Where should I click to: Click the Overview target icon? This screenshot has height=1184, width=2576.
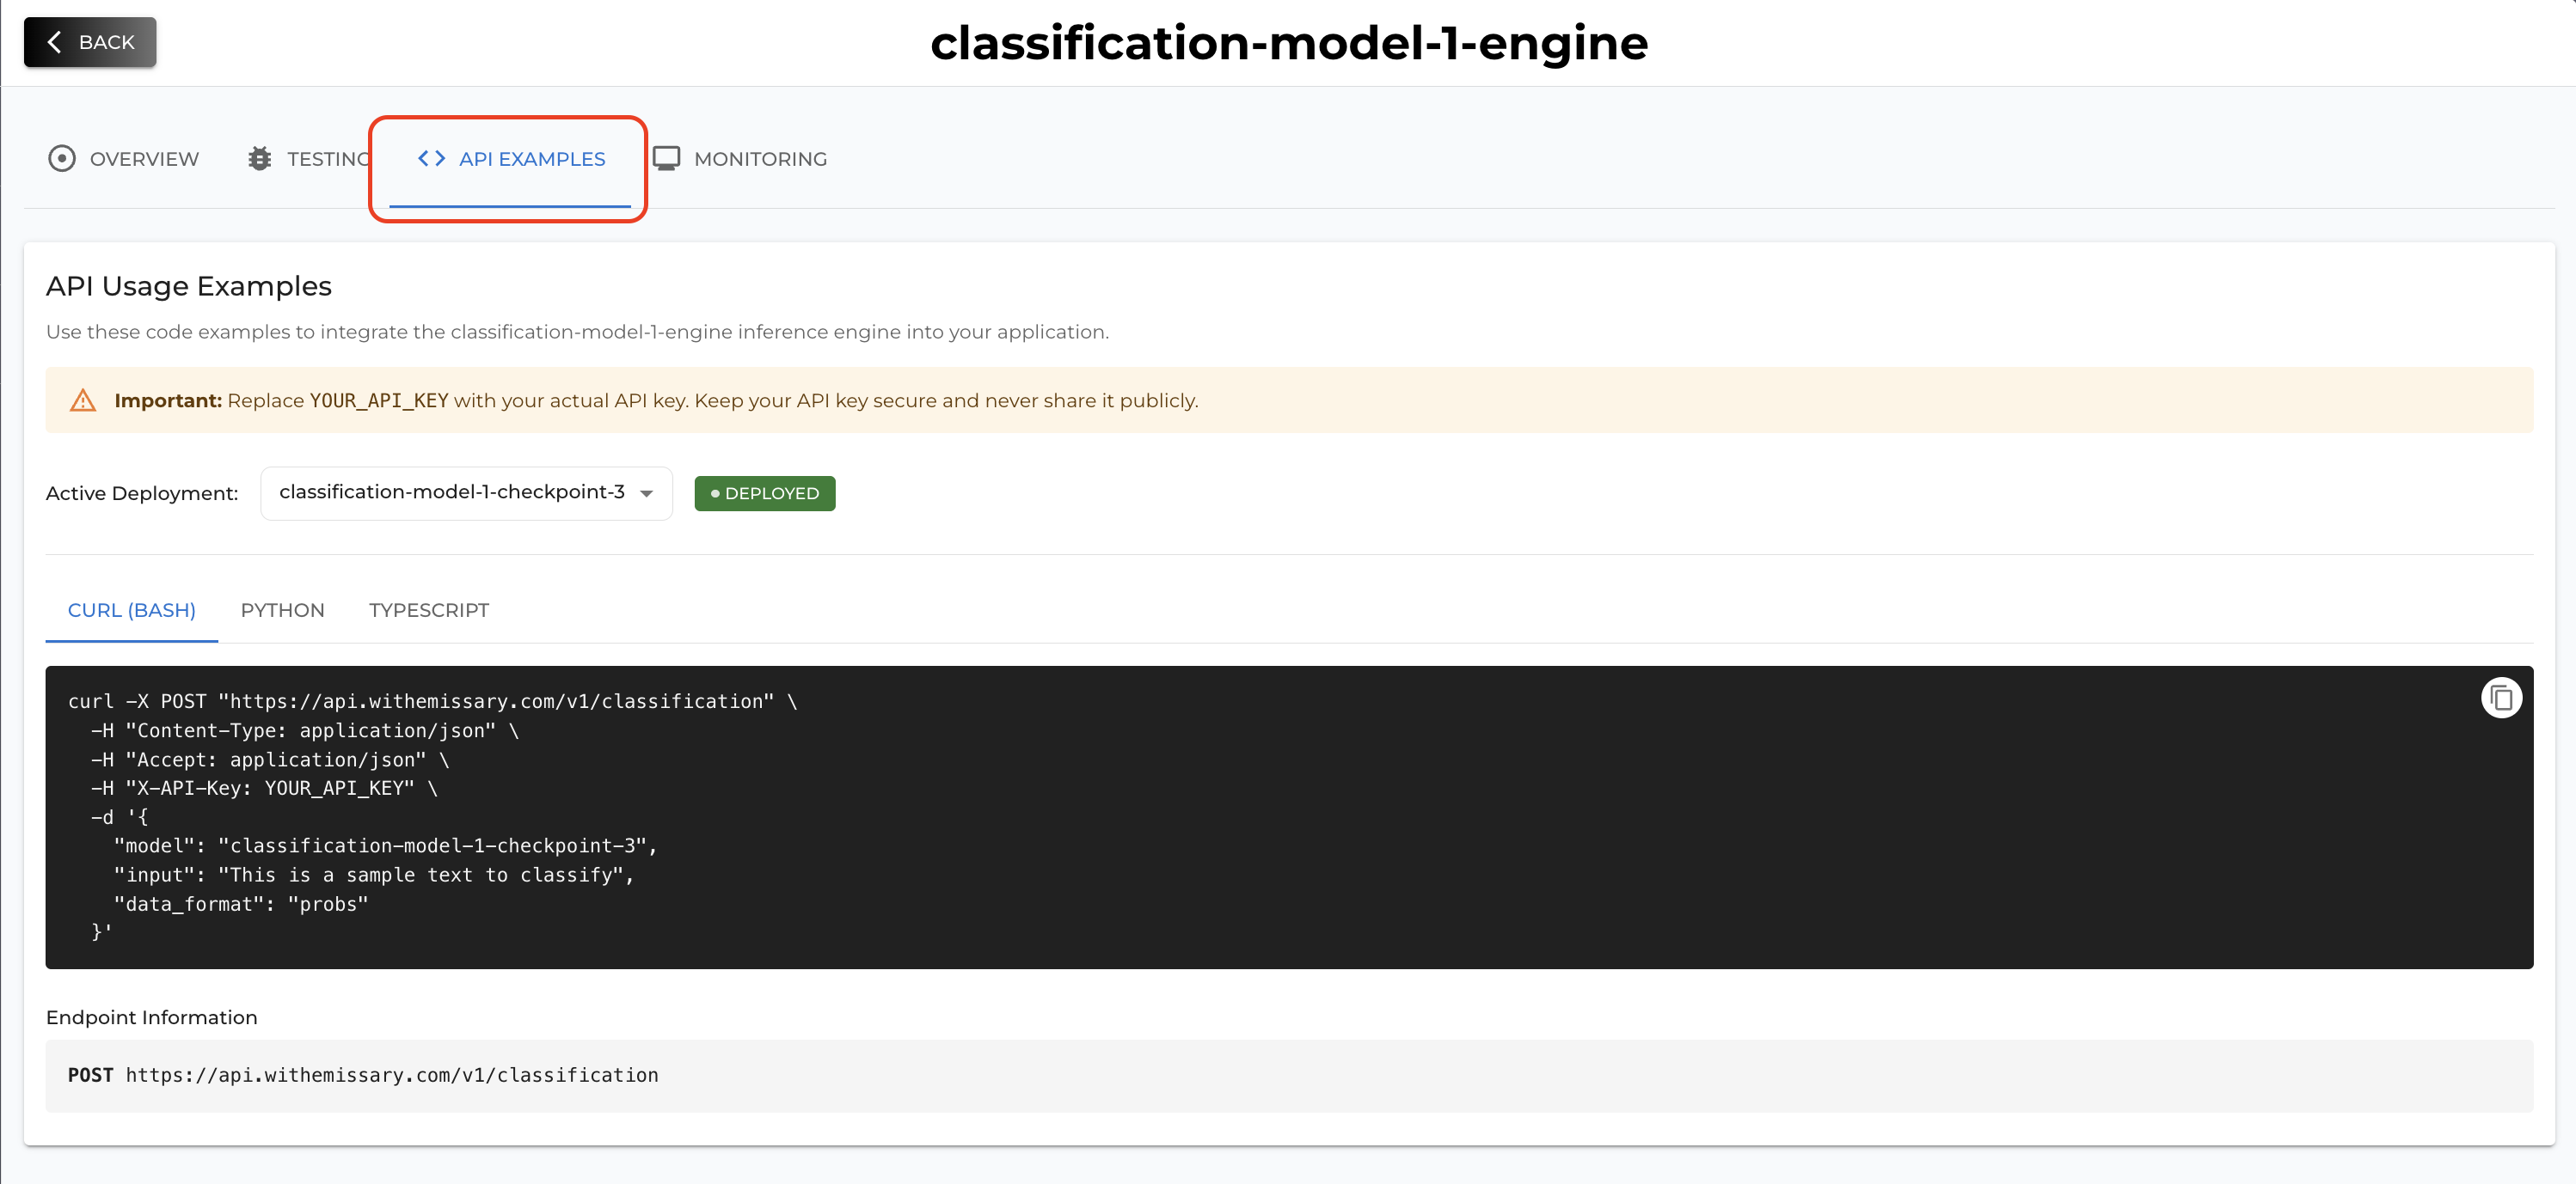point(61,158)
